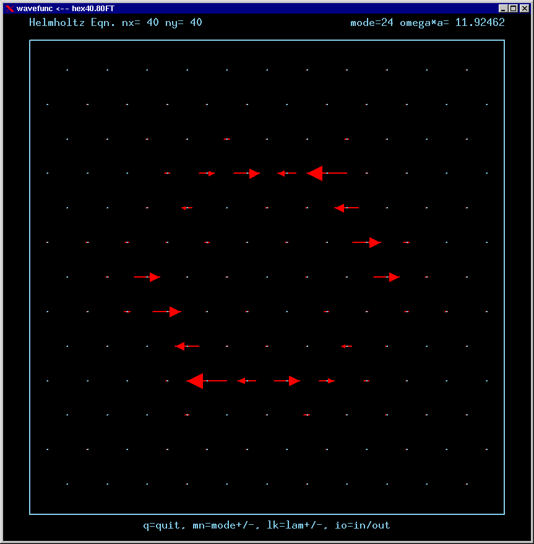Screen dimensions: 534x544
Task: Click the 'Helmholtz Eqn.' label
Action: pyautogui.click(x=72, y=22)
